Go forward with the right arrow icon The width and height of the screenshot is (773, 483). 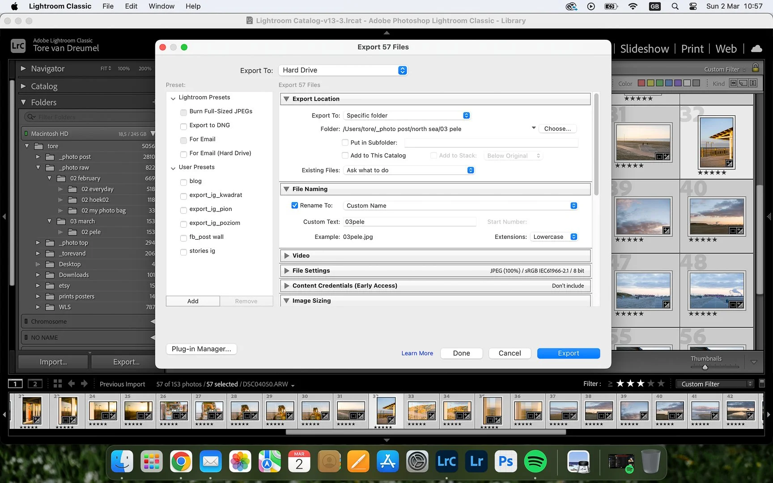(84, 384)
